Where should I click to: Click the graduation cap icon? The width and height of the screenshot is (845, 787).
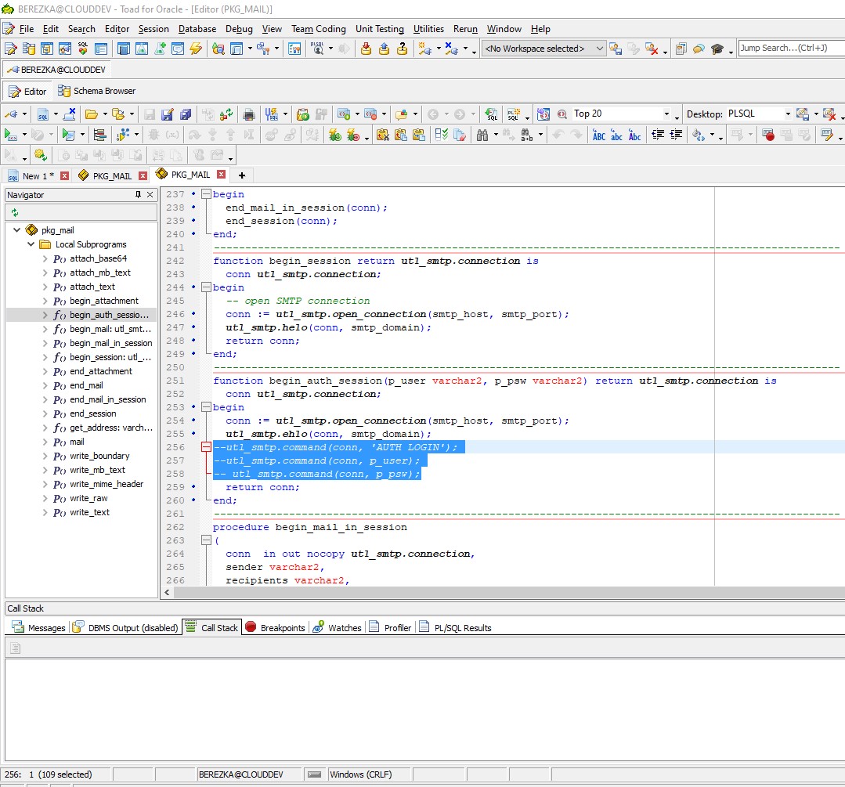pos(717,49)
